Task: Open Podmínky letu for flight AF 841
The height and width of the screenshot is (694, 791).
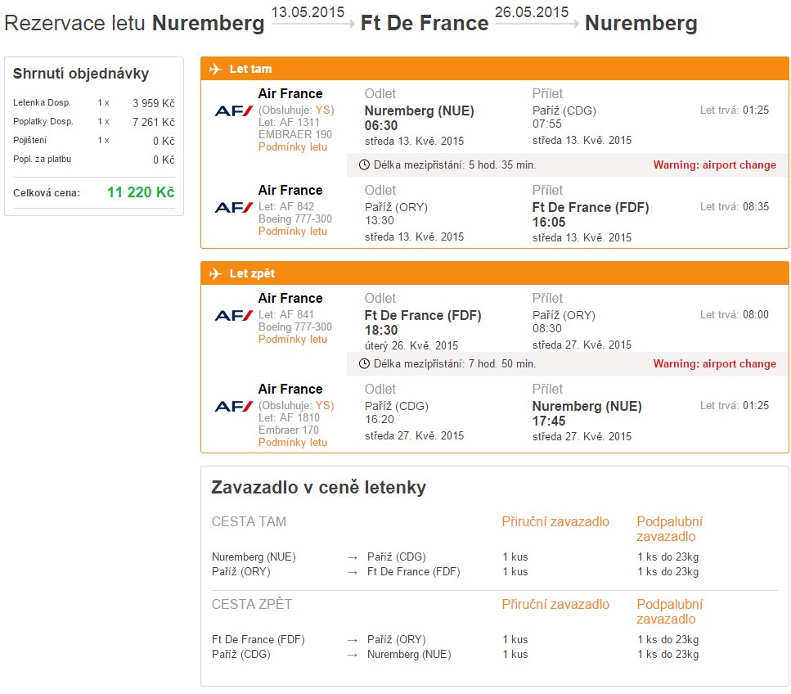Action: [293, 339]
